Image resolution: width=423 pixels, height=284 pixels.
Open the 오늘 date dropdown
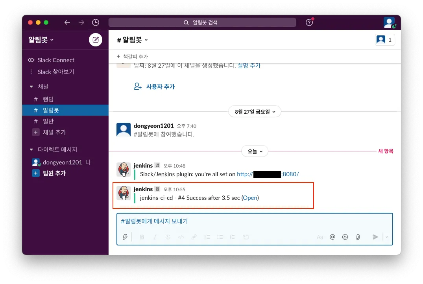255,151
